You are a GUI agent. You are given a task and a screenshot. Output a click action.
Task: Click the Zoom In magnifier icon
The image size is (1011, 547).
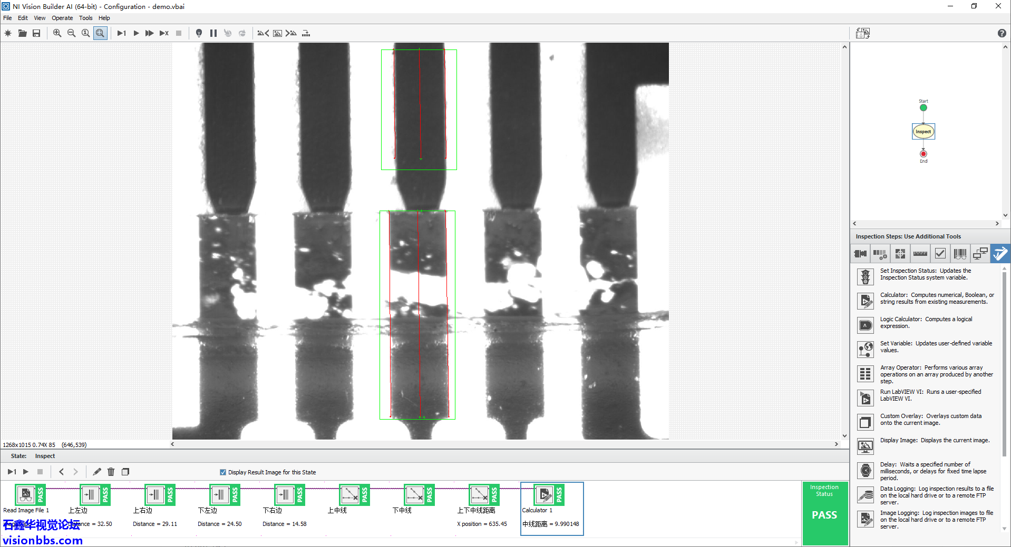pyautogui.click(x=57, y=33)
